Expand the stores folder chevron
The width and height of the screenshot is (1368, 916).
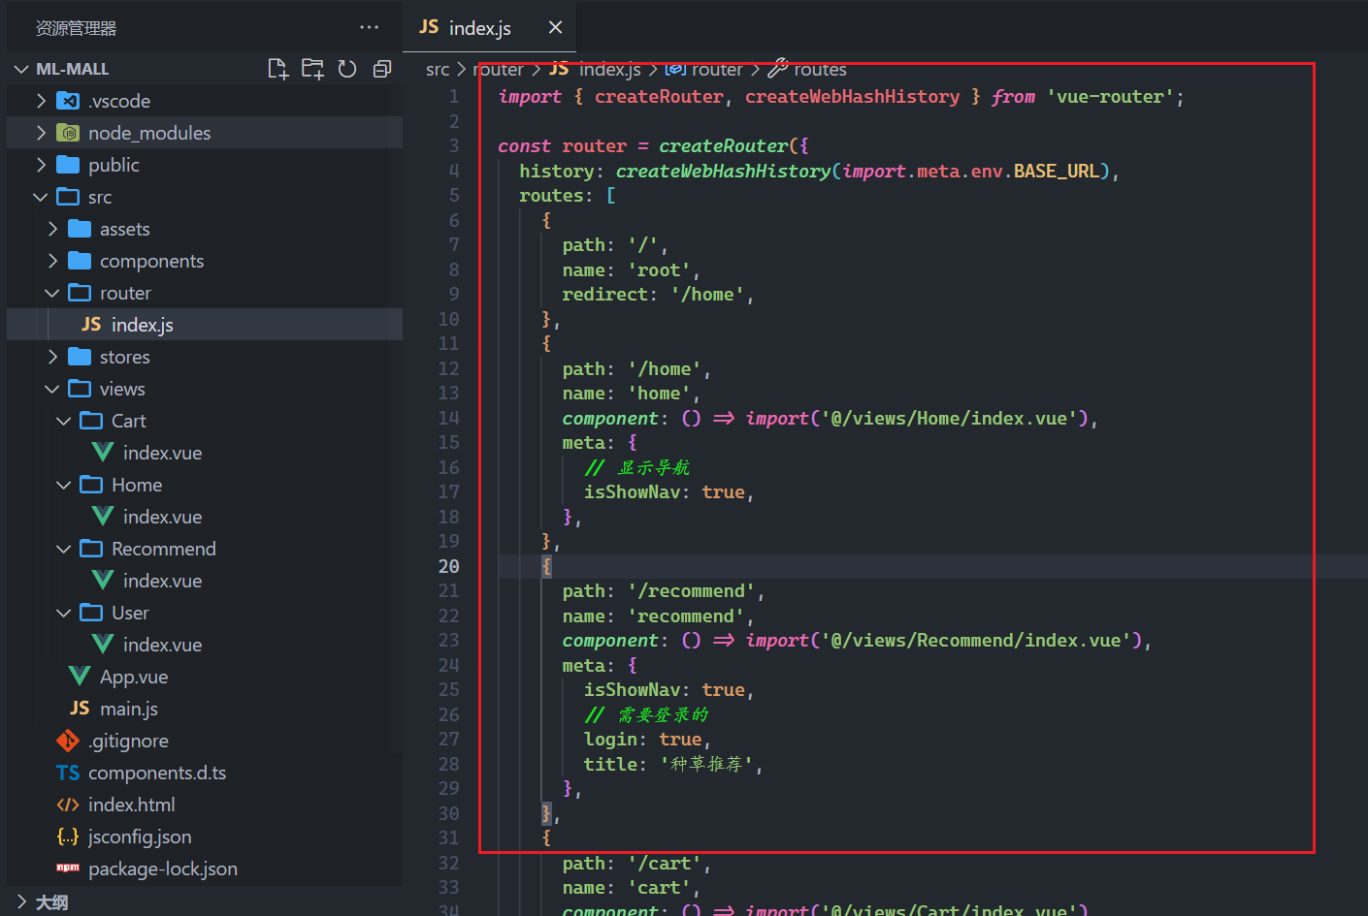(52, 357)
